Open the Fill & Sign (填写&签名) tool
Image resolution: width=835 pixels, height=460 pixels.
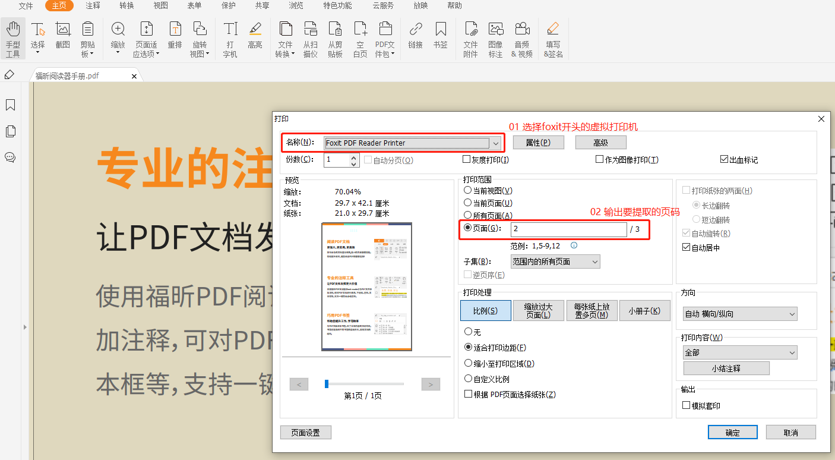point(553,37)
